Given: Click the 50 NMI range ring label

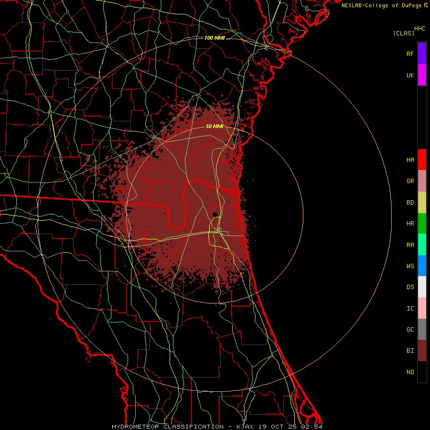Looking at the screenshot, I should (215, 126).
